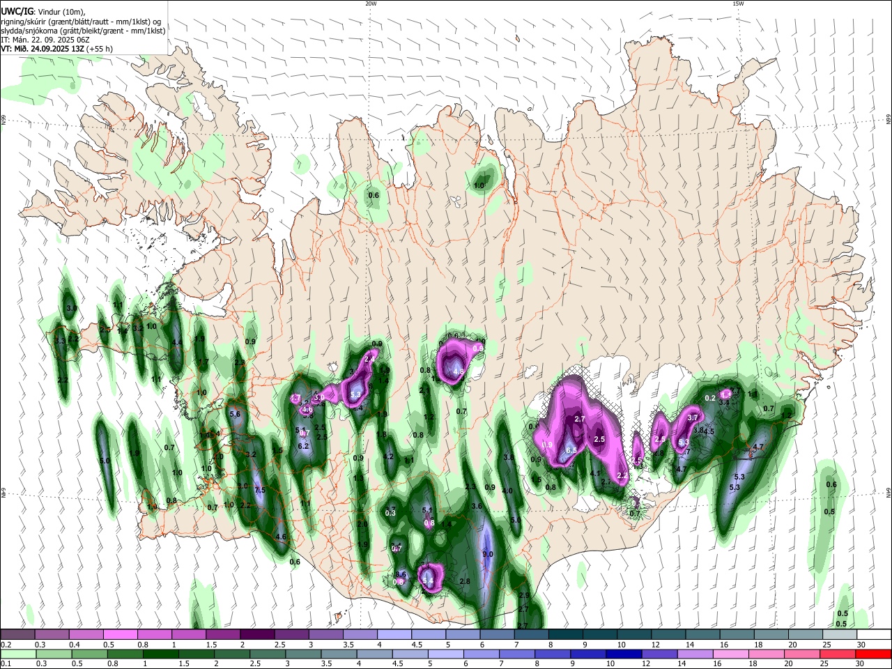Click the valid time line 'VT: Mið. 24.09.2025 13Z (+55 h)'
892x669 pixels.
click(56, 49)
